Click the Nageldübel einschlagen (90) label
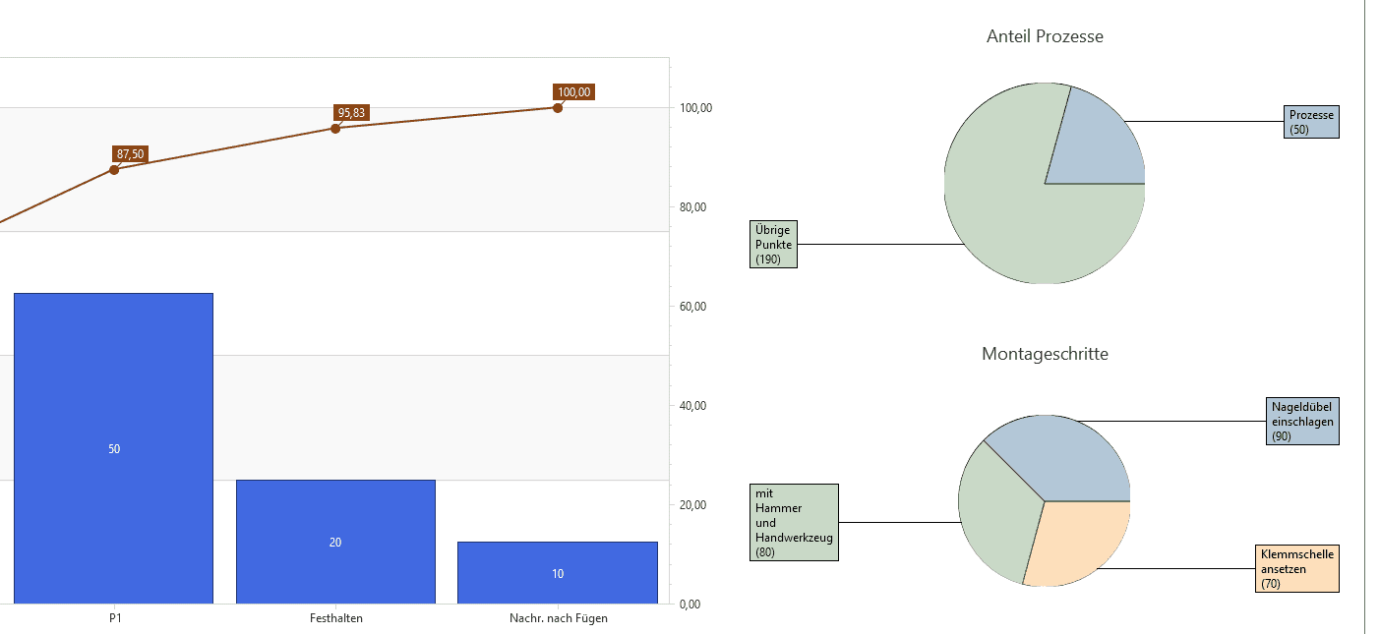This screenshot has height=634, width=1380. (1301, 421)
